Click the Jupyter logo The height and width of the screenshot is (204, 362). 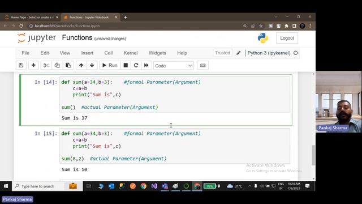click(37, 38)
